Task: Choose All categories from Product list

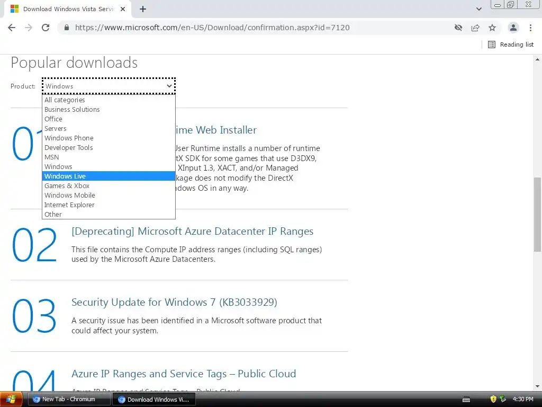Action: (109, 100)
